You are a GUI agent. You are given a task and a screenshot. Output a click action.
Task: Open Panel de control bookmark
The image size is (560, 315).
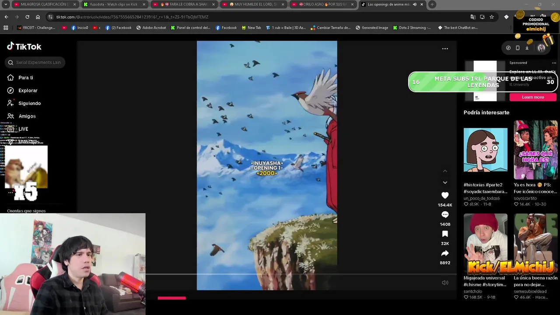[x=190, y=28]
